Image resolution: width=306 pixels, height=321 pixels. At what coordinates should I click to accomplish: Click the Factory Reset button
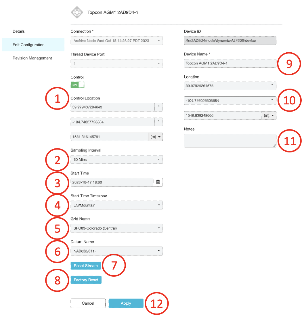click(86, 280)
